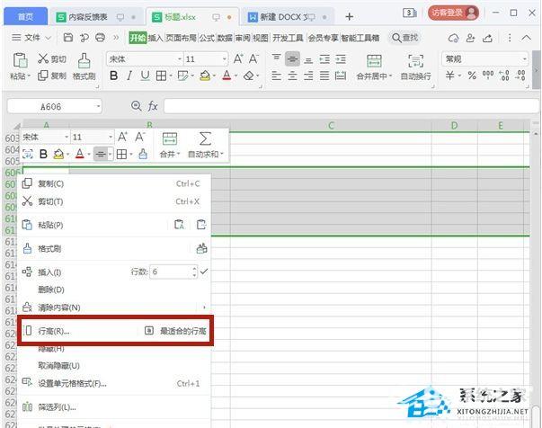Toggle the ribbon middle-align button
The width and height of the screenshot is (542, 428).
coord(292,59)
